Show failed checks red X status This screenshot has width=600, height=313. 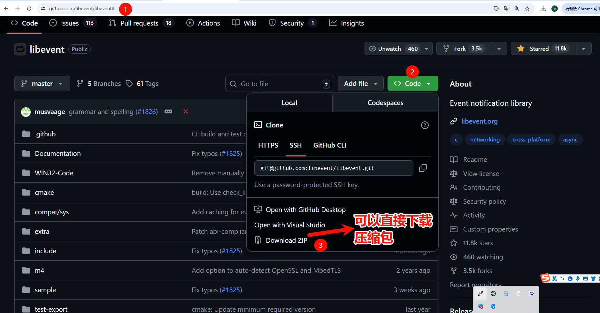(185, 111)
